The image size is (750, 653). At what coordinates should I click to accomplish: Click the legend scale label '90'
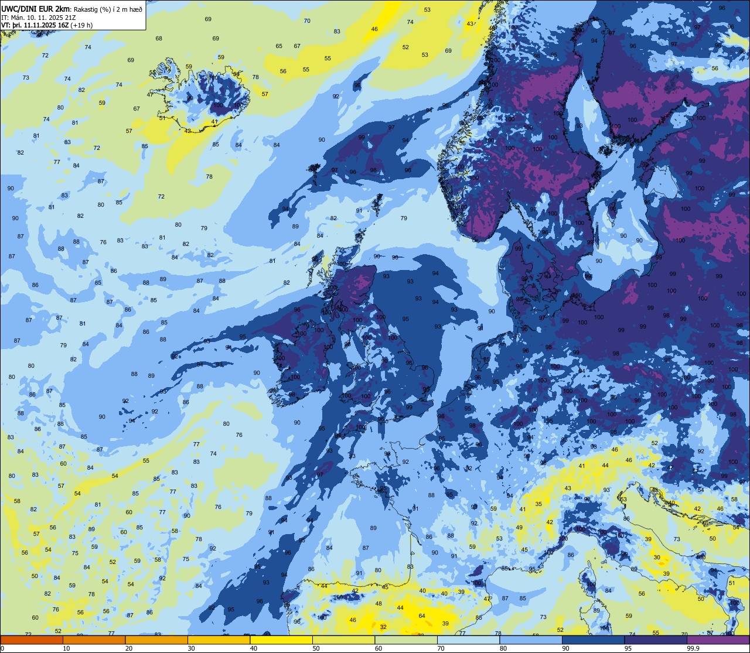[565, 648]
